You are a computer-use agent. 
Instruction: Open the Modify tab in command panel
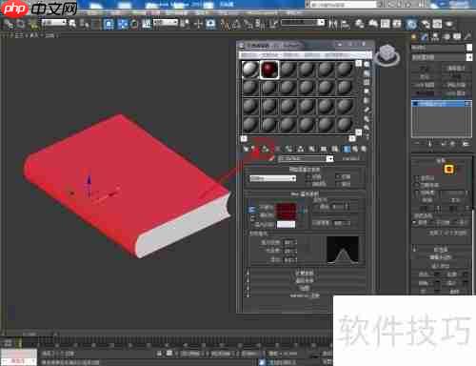(x=425, y=37)
